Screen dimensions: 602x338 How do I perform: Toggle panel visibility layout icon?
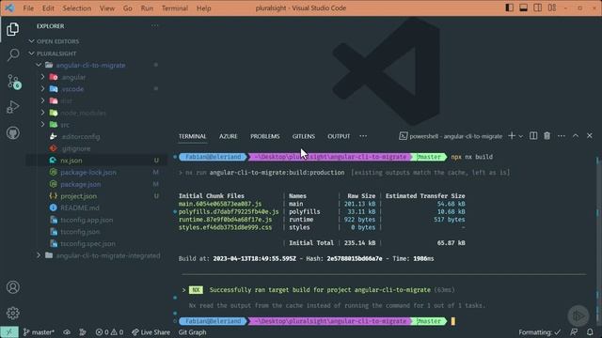[523, 8]
